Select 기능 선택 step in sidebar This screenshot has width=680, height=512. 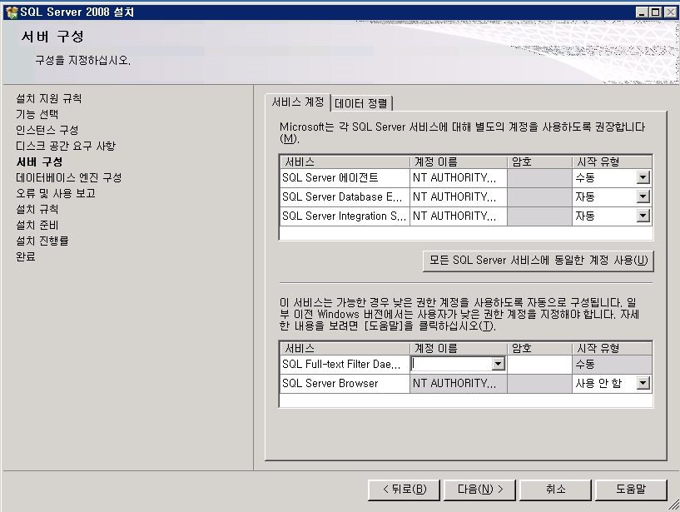coord(37,114)
